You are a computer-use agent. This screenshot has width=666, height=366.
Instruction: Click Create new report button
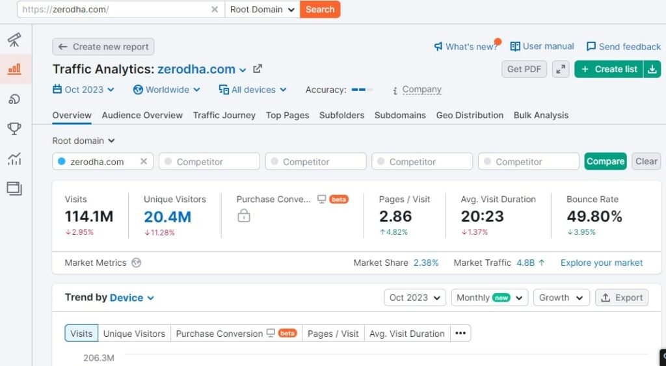pos(103,47)
